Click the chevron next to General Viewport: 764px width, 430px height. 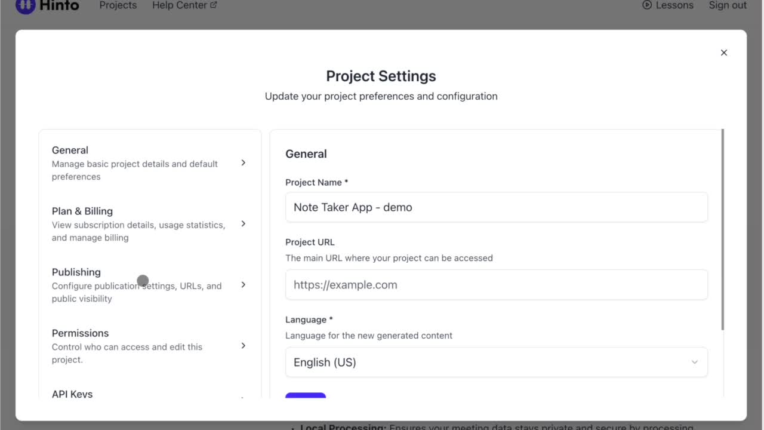[x=243, y=162]
